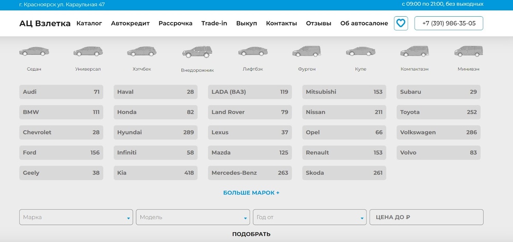
Task: Choose the LADA (ВАЗ) brand button
Action: click(x=250, y=92)
